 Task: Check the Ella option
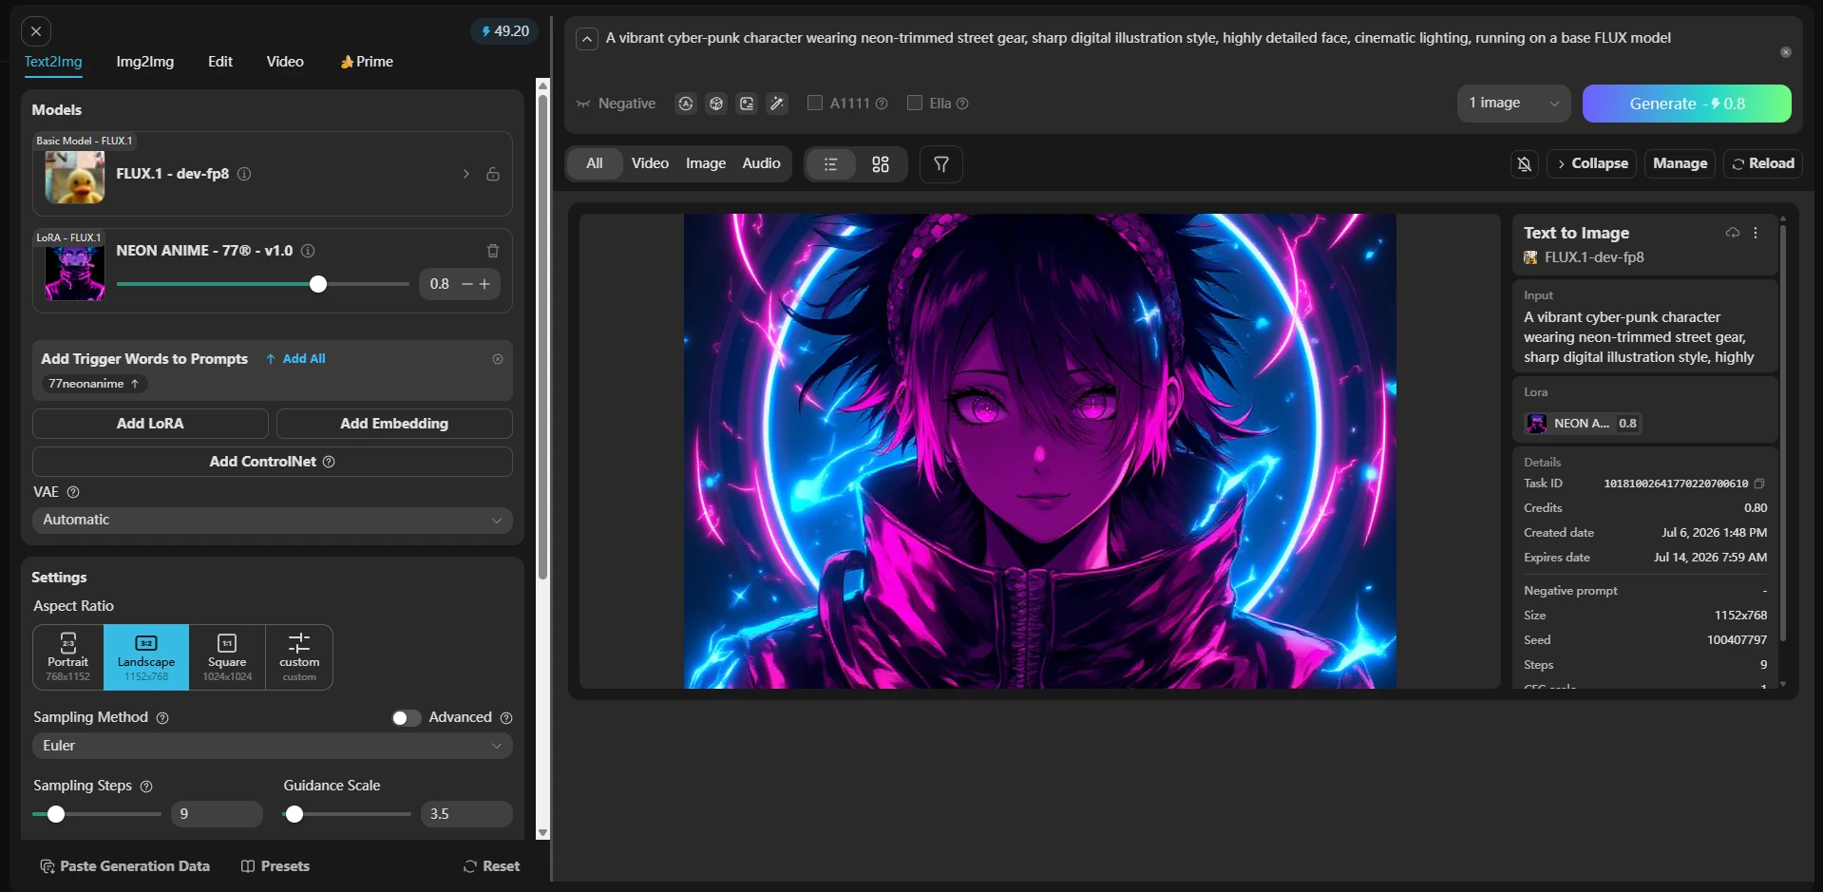pyautogui.click(x=915, y=103)
